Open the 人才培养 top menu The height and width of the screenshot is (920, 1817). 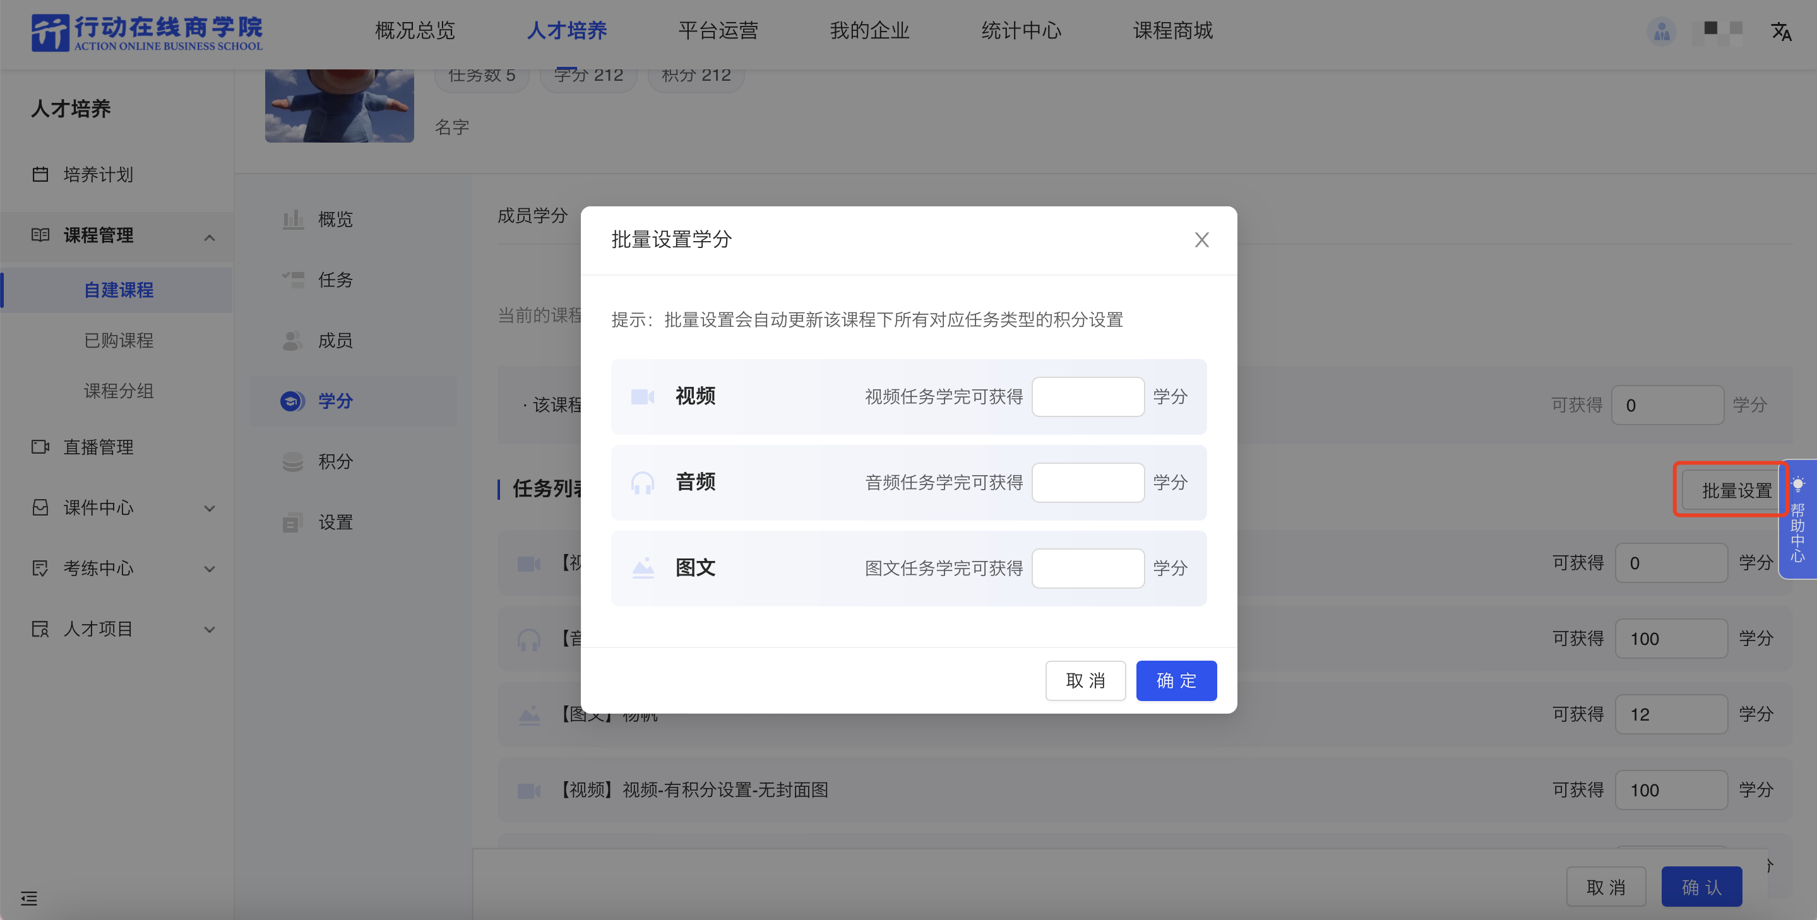point(566,30)
